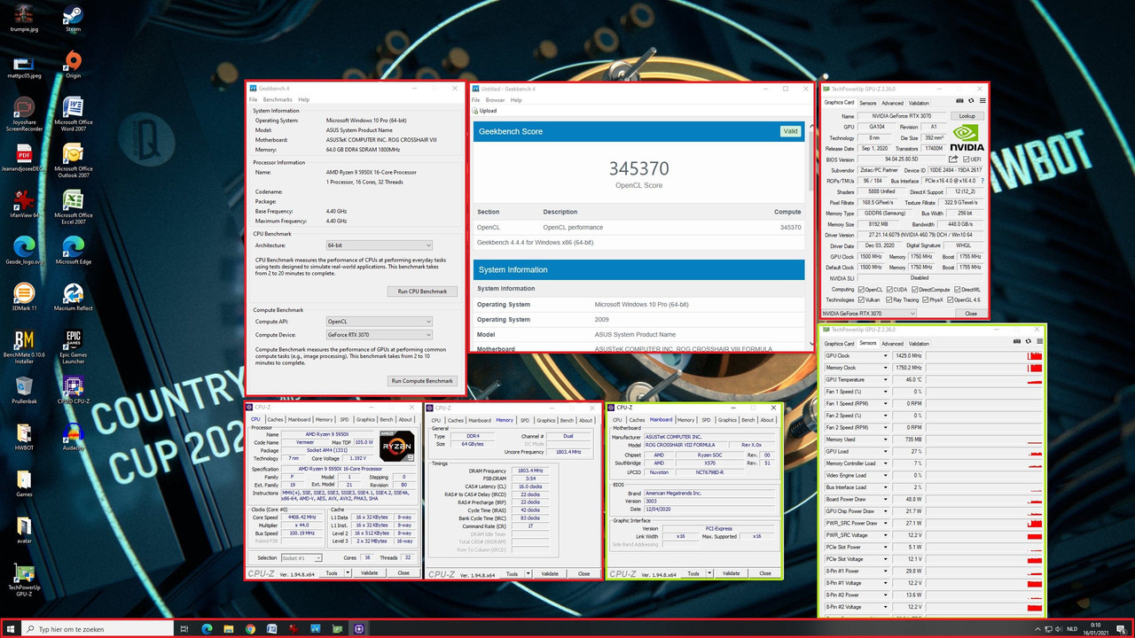Screen dimensions: 1135x638
Task: Toggle the PhysX checkbox
Action: [x=926, y=300]
